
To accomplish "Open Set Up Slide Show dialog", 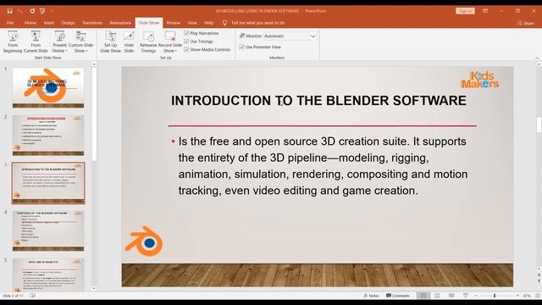I will (x=111, y=42).
